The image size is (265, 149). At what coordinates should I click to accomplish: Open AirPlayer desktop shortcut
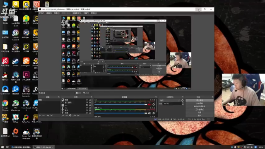(26, 34)
